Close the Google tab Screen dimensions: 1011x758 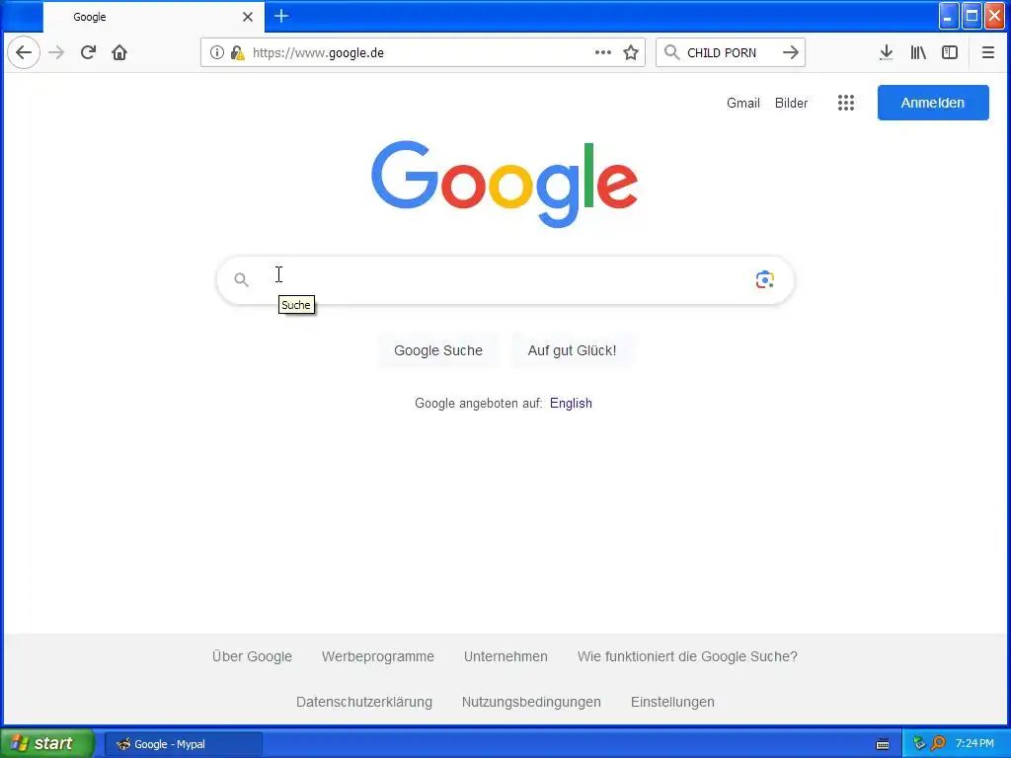point(248,17)
